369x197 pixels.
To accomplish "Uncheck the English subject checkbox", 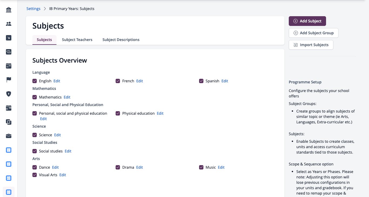I will point(35,81).
